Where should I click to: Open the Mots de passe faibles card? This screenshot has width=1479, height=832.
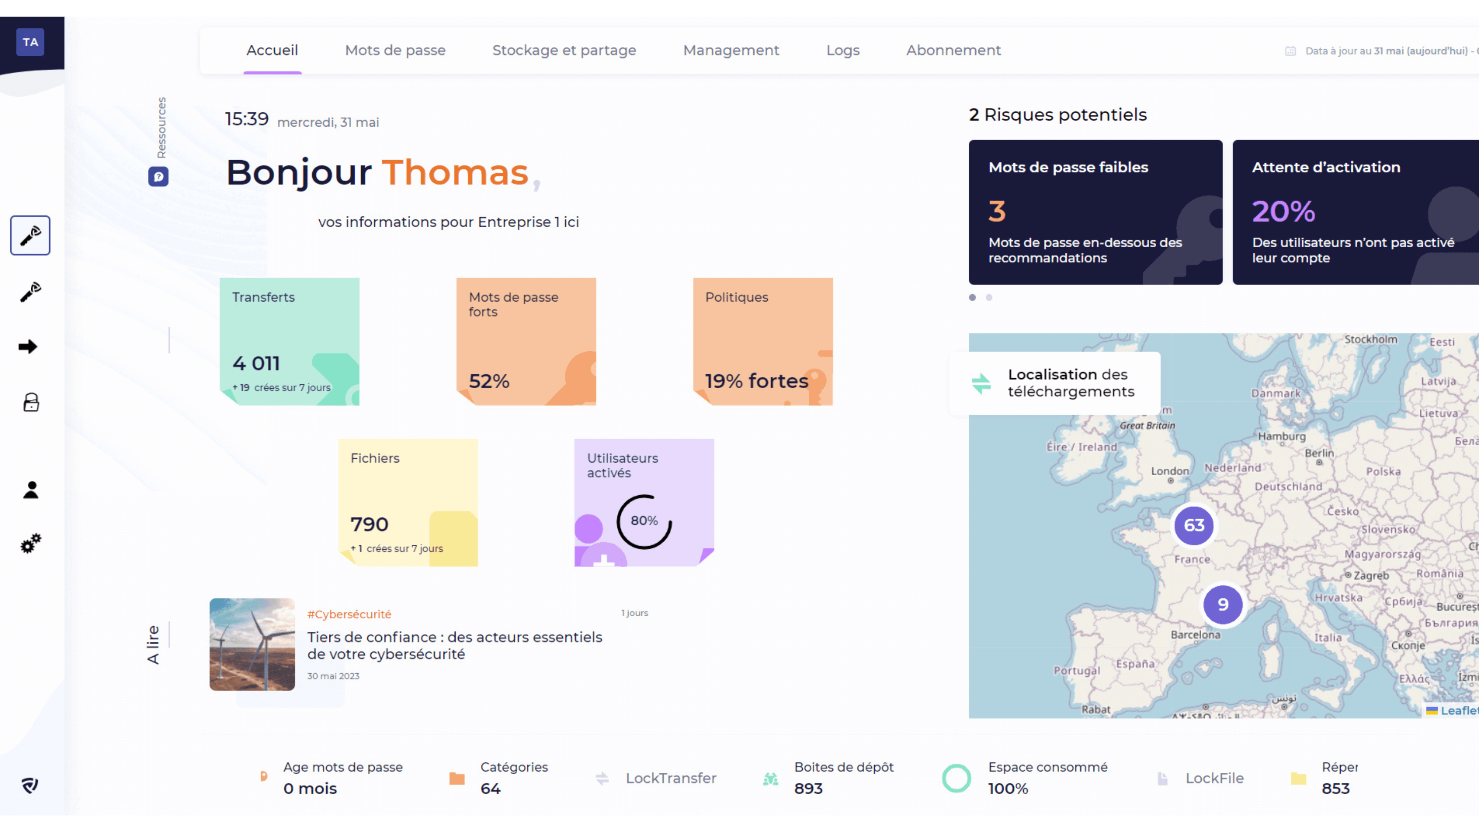pos(1095,212)
